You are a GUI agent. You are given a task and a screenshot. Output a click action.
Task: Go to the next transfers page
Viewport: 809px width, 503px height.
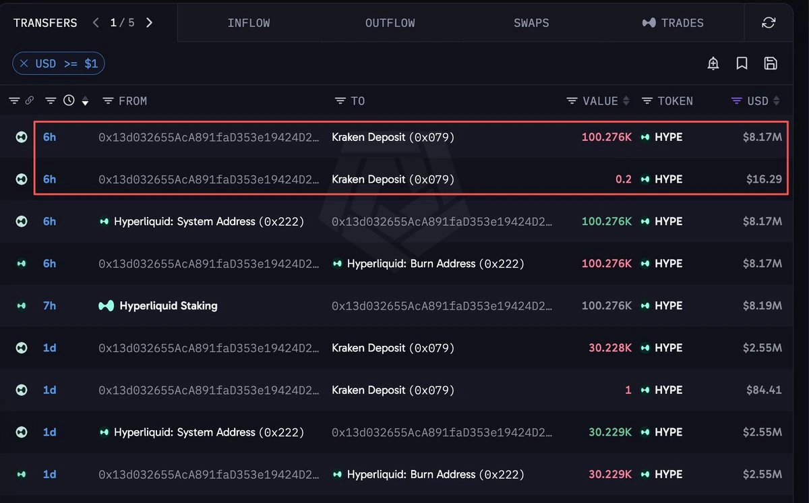149,23
